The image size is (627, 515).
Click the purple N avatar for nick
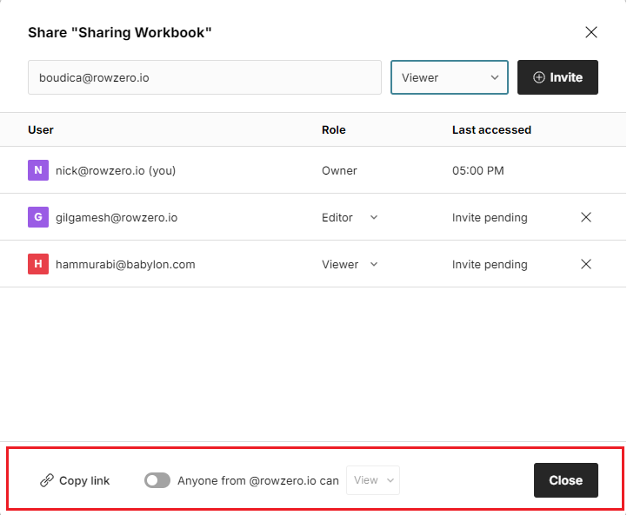(37, 170)
